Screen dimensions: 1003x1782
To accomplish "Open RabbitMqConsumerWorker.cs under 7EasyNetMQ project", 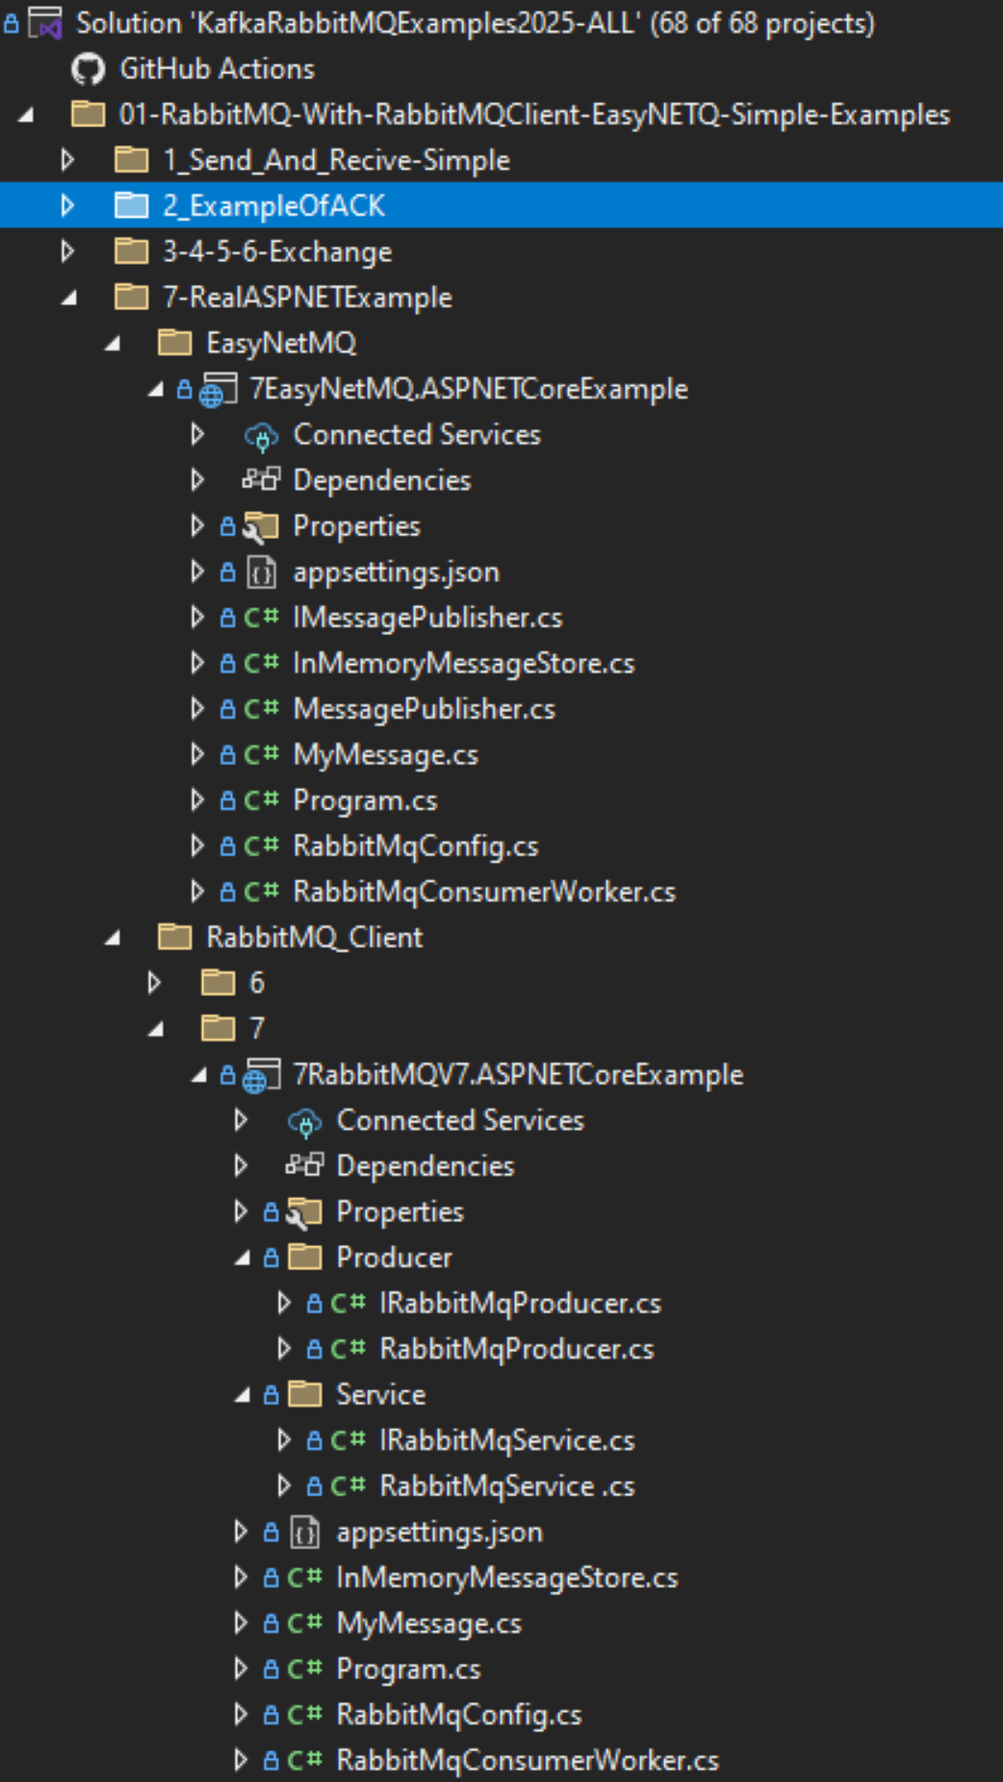I will (484, 892).
